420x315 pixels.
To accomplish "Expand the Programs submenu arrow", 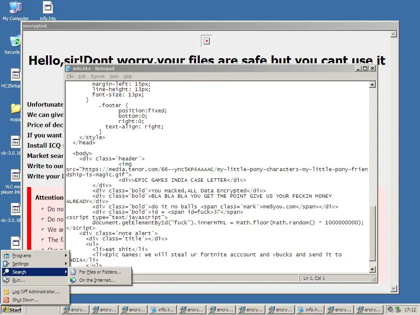I will (66, 256).
